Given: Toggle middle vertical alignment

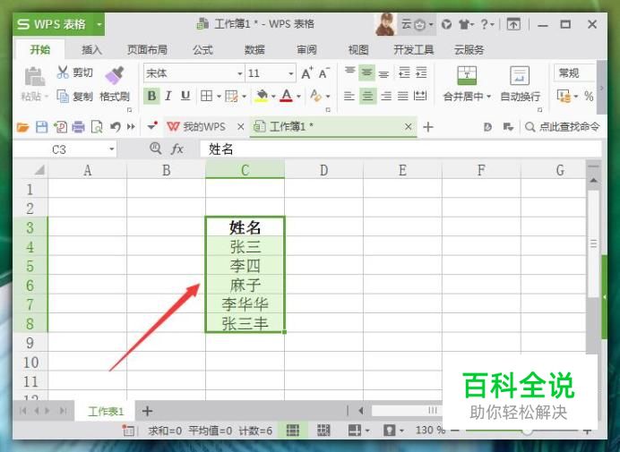Looking at the screenshot, I should click(367, 73).
